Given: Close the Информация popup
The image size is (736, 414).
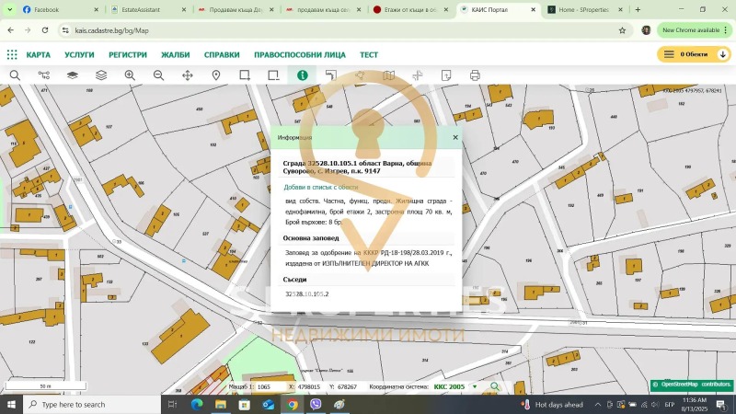Looking at the screenshot, I should tap(454, 137).
